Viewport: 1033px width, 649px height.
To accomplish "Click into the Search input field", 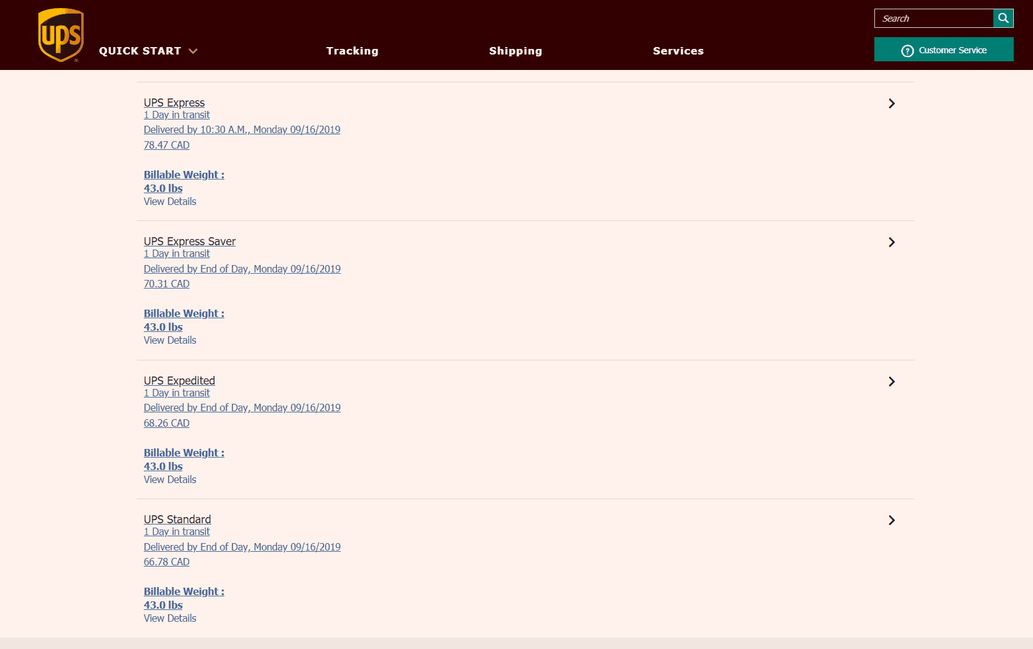I will coord(934,18).
